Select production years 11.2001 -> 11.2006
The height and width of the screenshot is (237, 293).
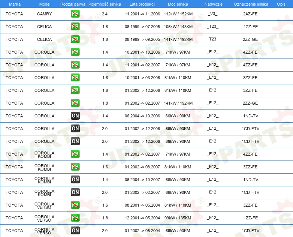point(142,14)
